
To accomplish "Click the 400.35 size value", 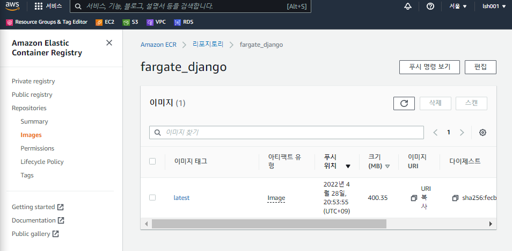I will (378, 198).
